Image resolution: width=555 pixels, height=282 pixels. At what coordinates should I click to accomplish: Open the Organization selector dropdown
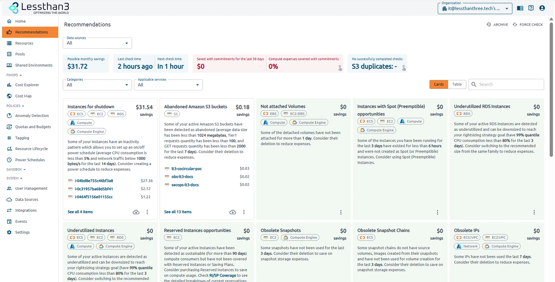point(475,8)
